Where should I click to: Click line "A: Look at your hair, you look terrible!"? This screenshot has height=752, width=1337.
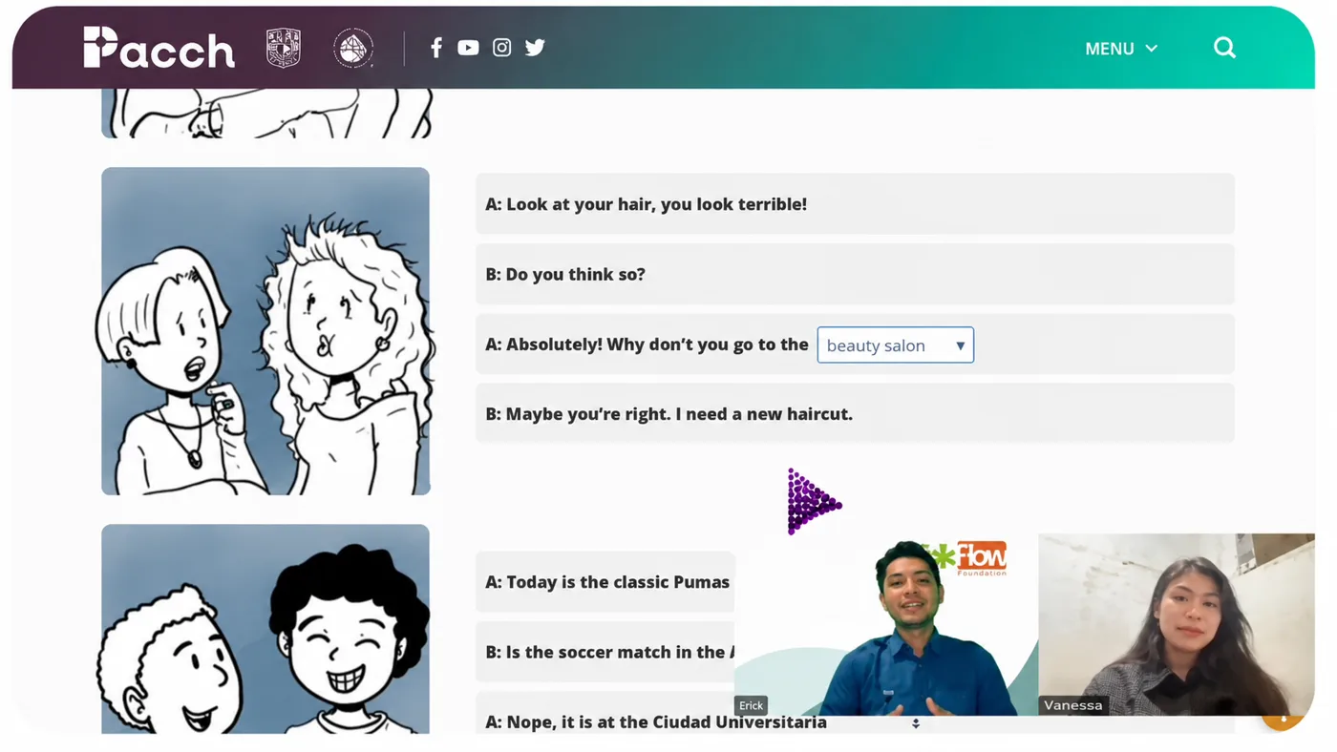tap(855, 204)
